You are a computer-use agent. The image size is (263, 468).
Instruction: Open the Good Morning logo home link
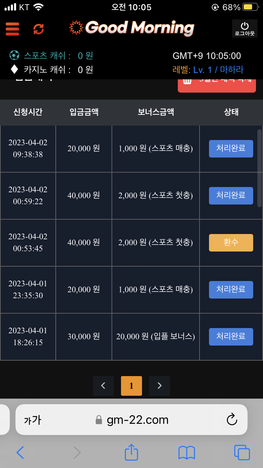point(131,28)
